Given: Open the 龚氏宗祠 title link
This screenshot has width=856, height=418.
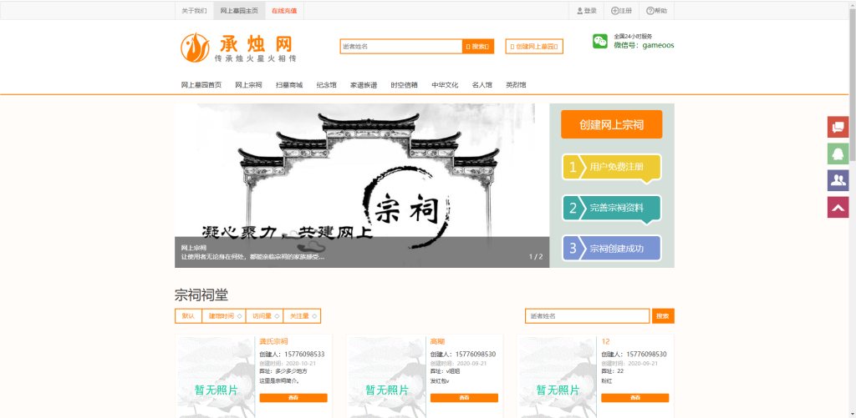Looking at the screenshot, I should click(273, 342).
